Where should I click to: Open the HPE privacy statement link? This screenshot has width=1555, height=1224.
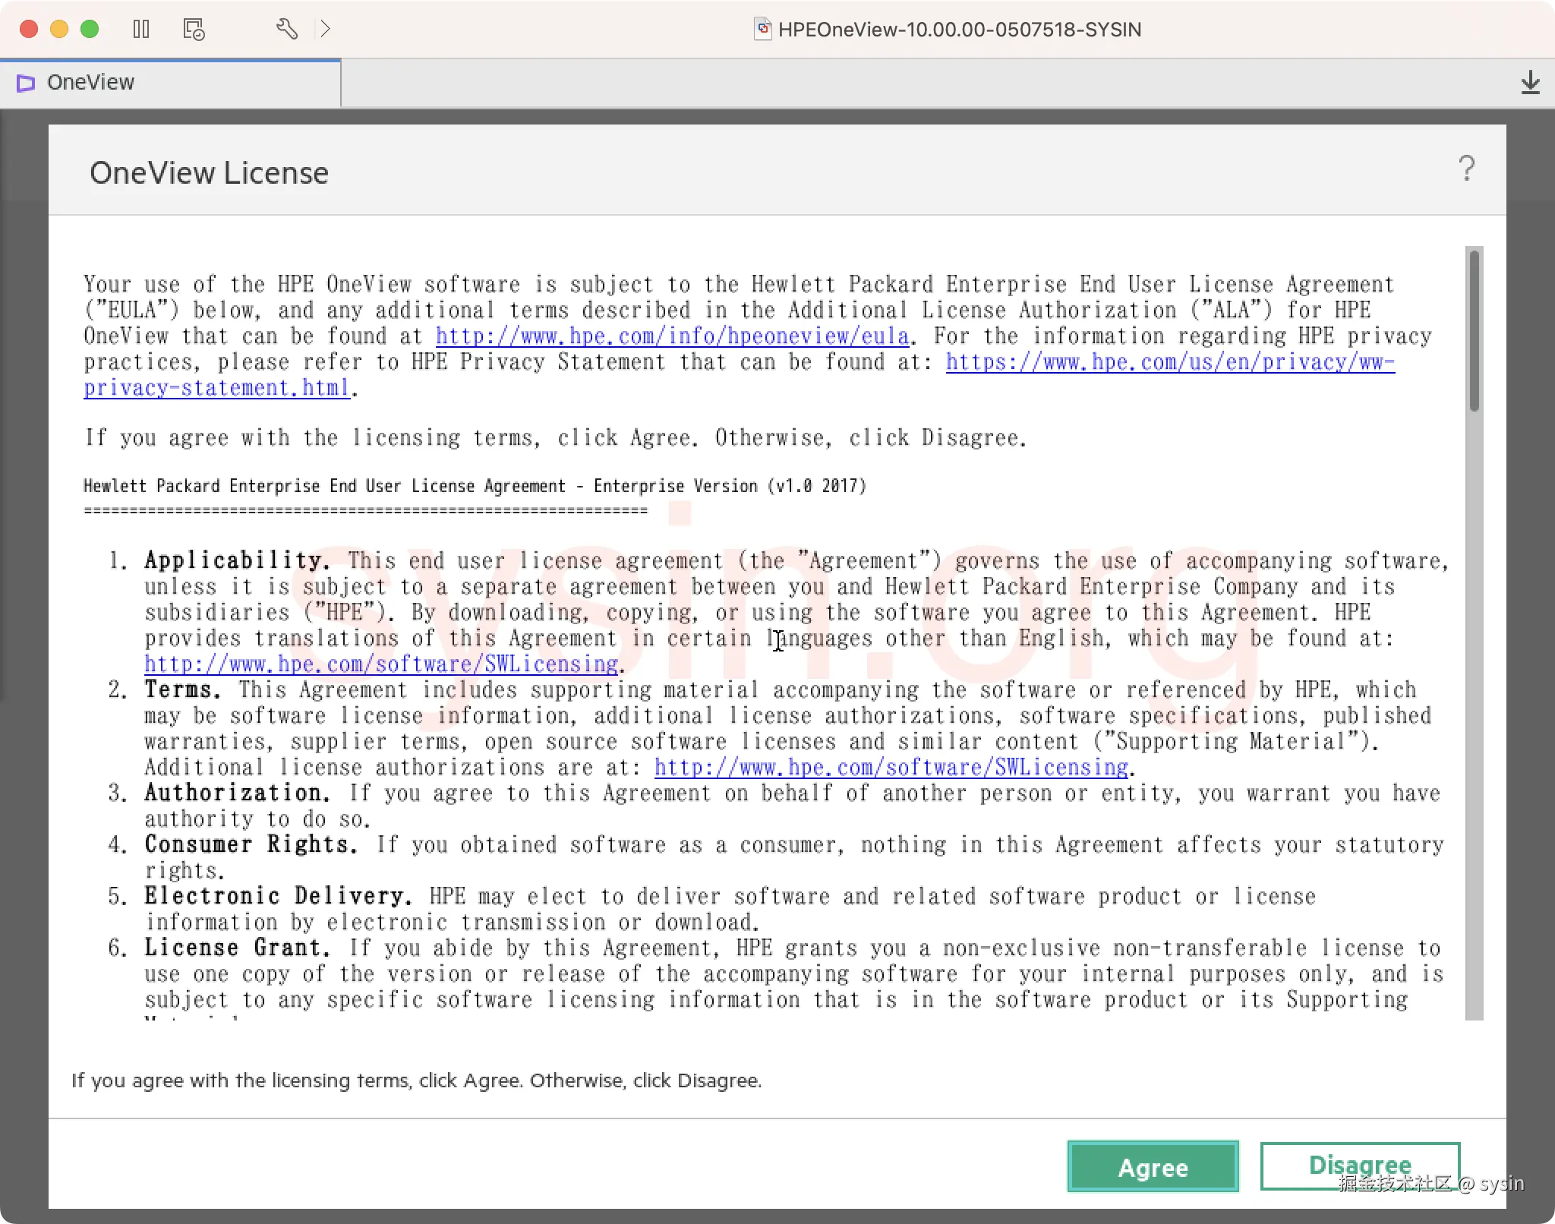click(1169, 362)
